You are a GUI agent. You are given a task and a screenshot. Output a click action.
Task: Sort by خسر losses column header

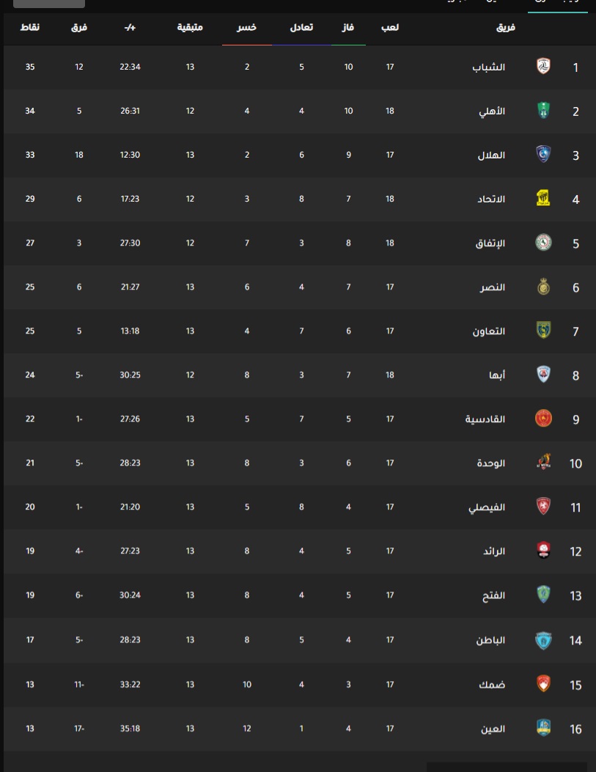coord(246,27)
